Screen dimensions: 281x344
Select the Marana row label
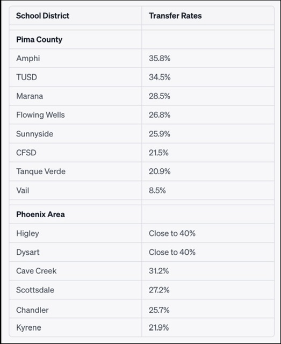[x=30, y=96]
